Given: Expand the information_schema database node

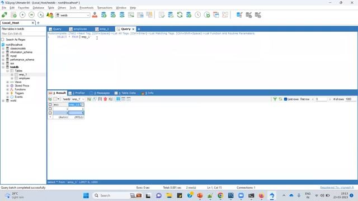Looking at the screenshot, I should pos(3,52).
